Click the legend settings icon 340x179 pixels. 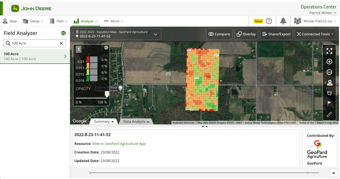point(106,48)
